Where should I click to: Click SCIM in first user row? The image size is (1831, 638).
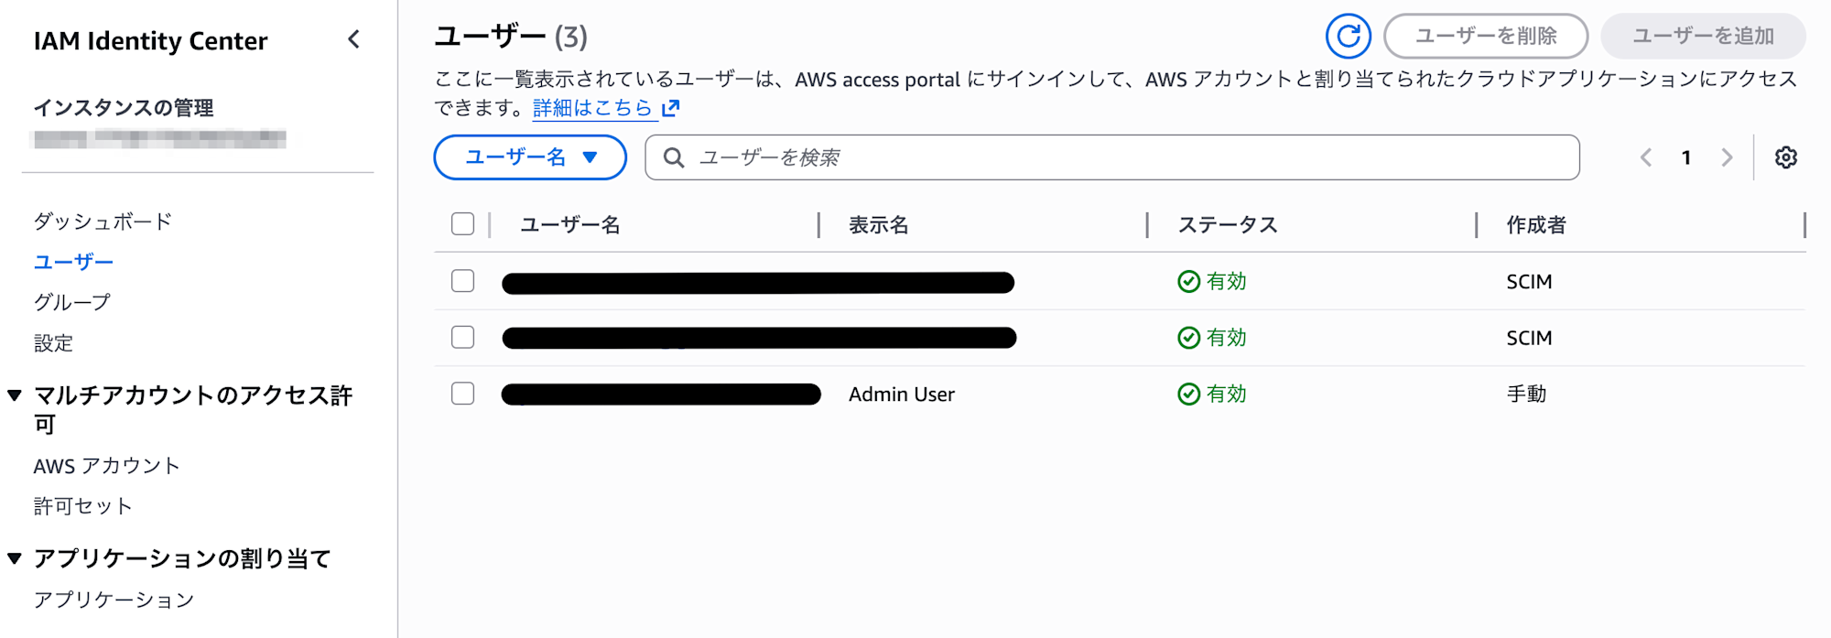1529,282
